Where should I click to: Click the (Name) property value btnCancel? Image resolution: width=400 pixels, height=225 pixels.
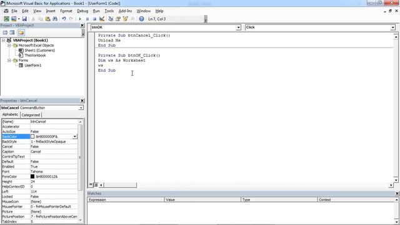(x=38, y=122)
